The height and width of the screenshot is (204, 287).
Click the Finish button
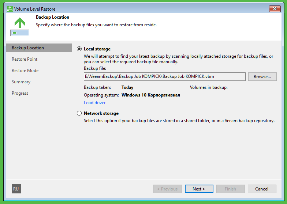[x=230, y=189]
